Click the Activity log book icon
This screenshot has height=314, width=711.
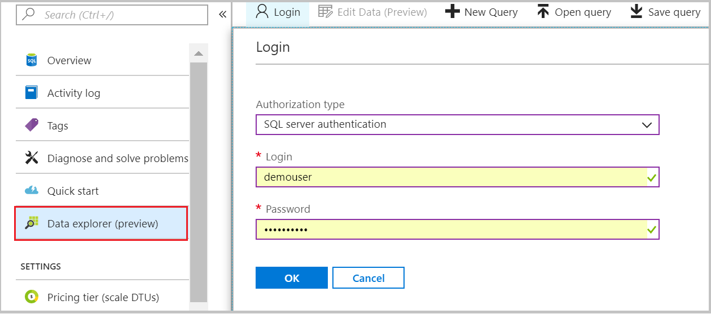point(32,93)
